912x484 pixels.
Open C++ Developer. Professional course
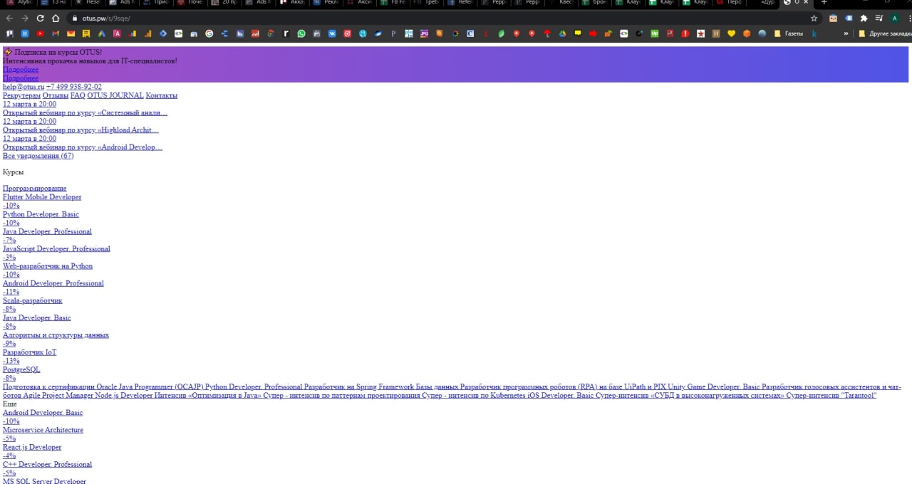tap(47, 464)
